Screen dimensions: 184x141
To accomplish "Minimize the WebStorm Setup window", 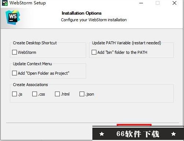I will click(141, 3).
